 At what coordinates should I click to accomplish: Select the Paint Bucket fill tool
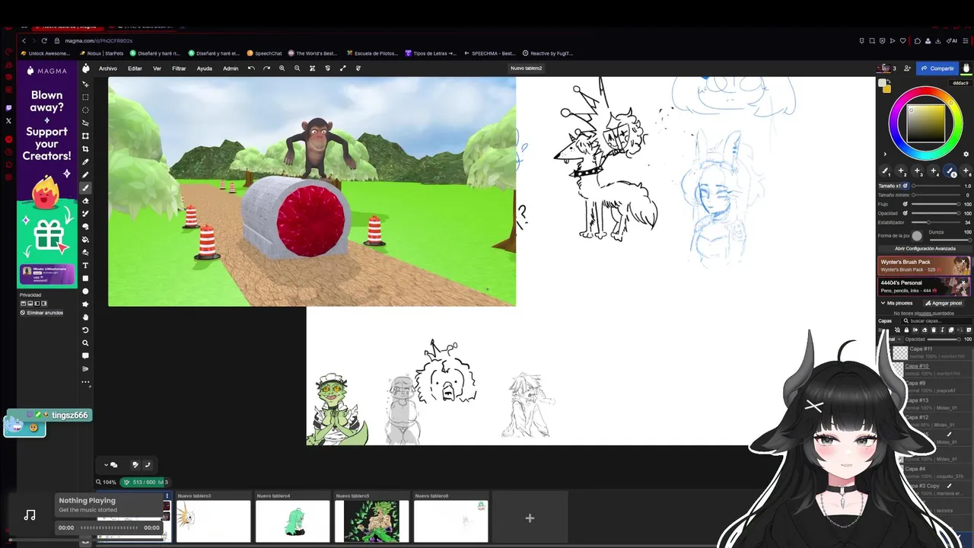[85, 239]
